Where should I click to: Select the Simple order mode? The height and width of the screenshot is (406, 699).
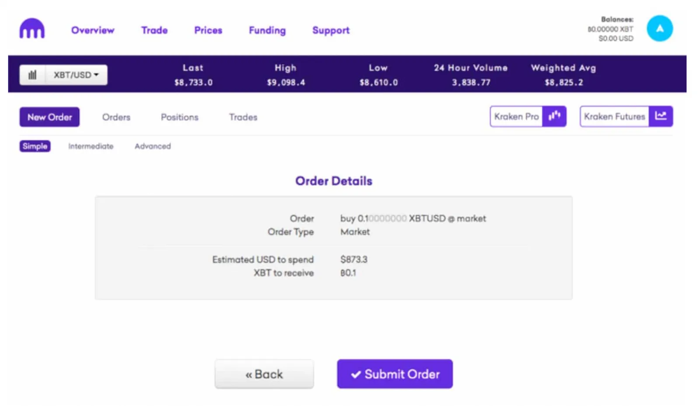click(x=35, y=146)
